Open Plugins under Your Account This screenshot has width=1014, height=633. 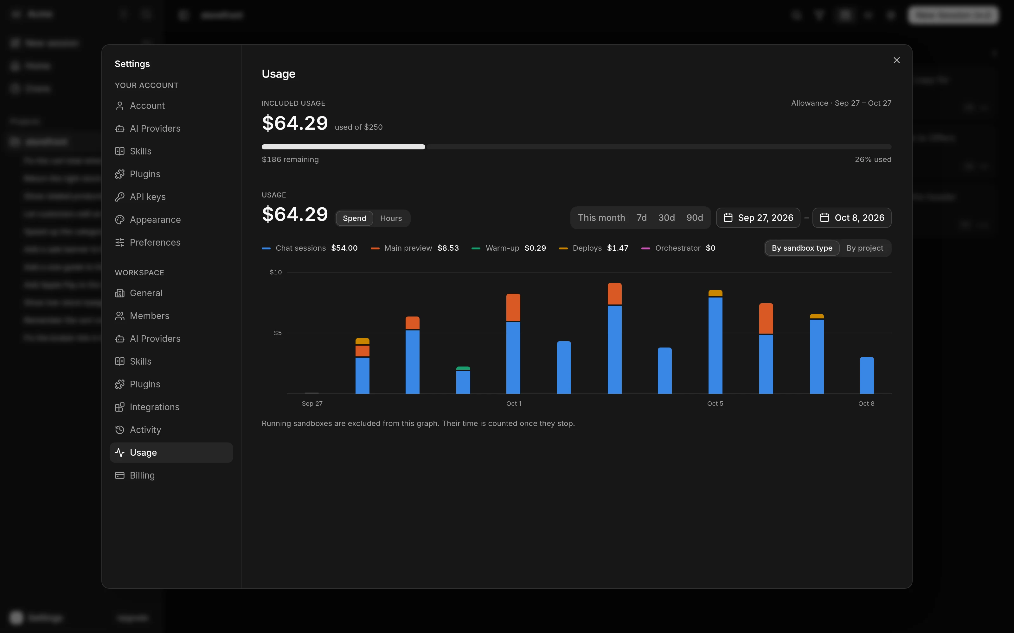coord(171,174)
